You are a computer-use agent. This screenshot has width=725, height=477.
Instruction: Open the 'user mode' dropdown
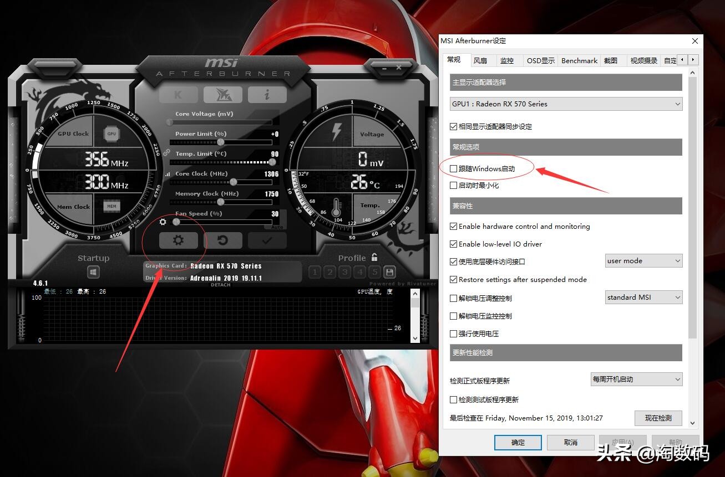(643, 260)
